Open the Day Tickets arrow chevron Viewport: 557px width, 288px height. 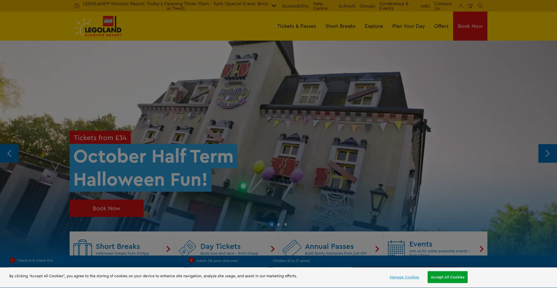coord(272,249)
